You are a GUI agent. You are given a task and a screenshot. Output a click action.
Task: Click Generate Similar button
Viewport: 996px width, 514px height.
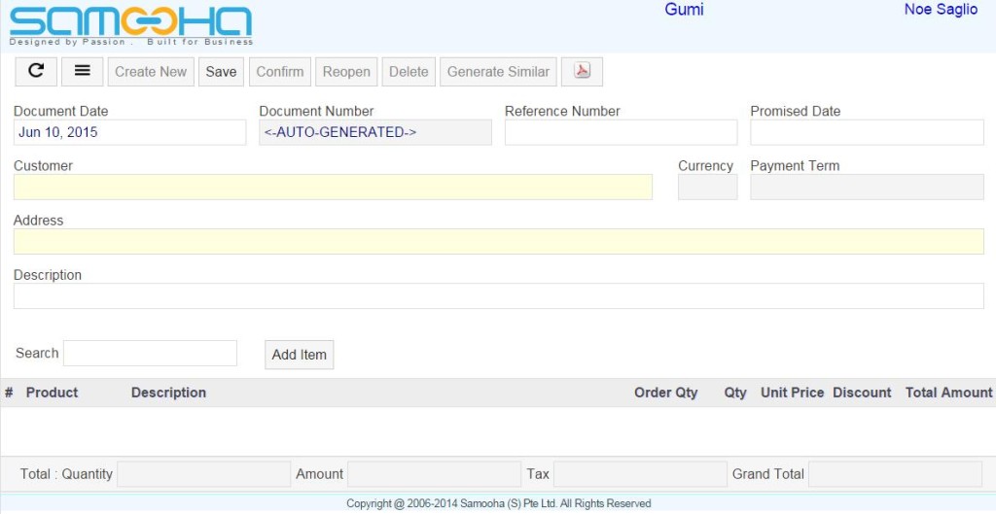coord(498,72)
